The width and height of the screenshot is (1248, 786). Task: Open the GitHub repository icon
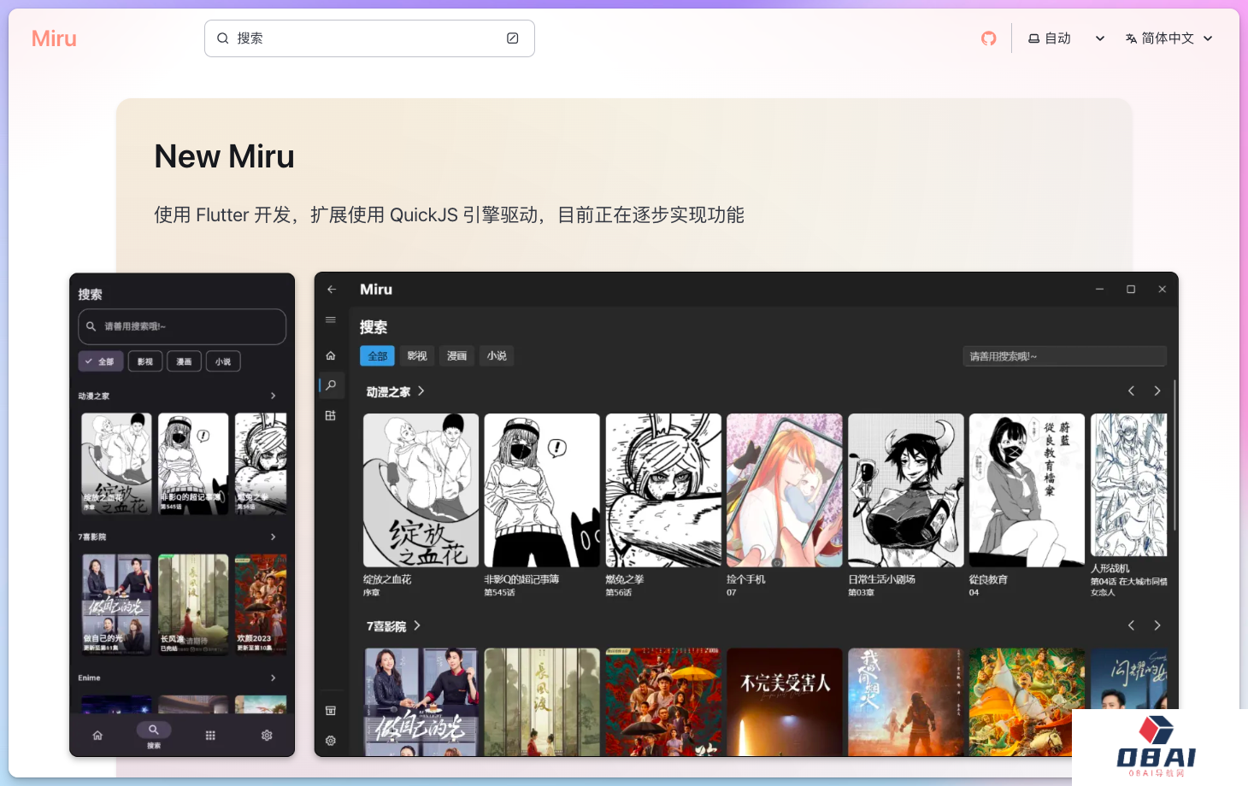click(x=988, y=38)
